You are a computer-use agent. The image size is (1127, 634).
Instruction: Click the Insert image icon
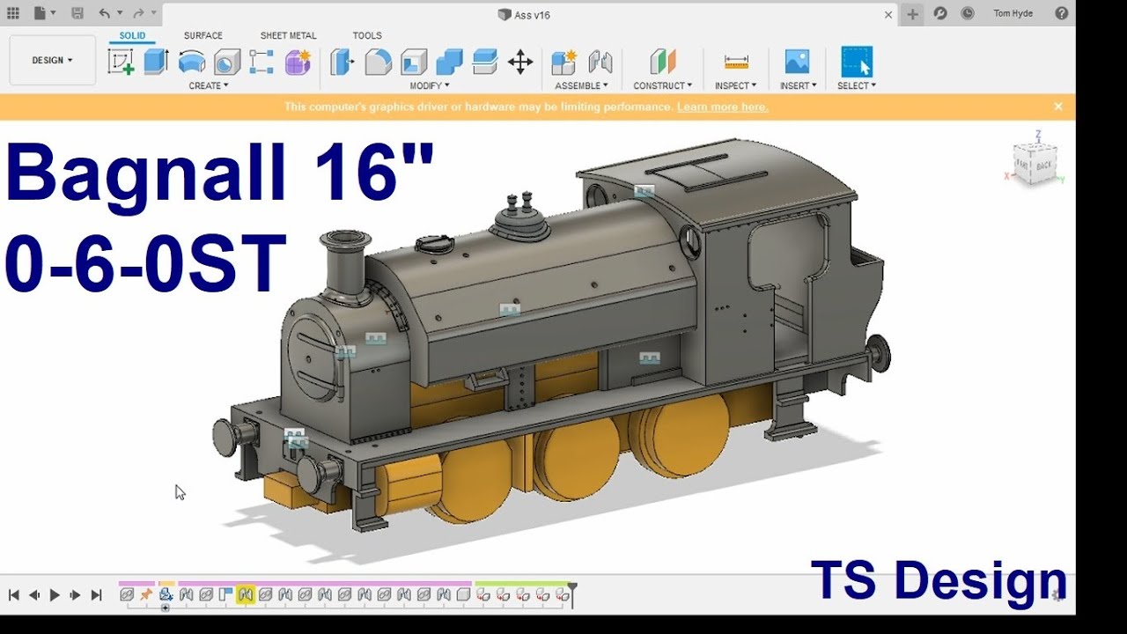pyautogui.click(x=797, y=62)
